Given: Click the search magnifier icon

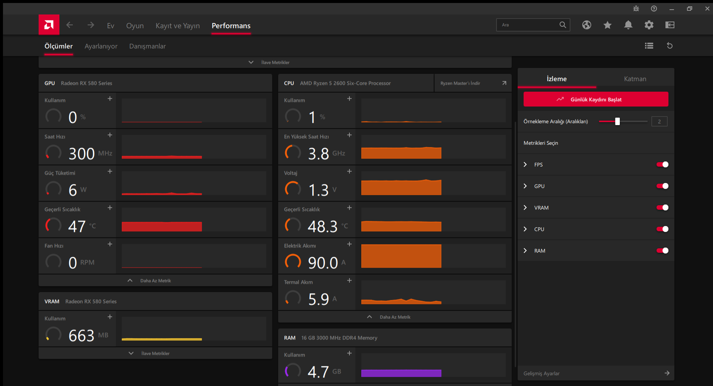Looking at the screenshot, I should [563, 25].
